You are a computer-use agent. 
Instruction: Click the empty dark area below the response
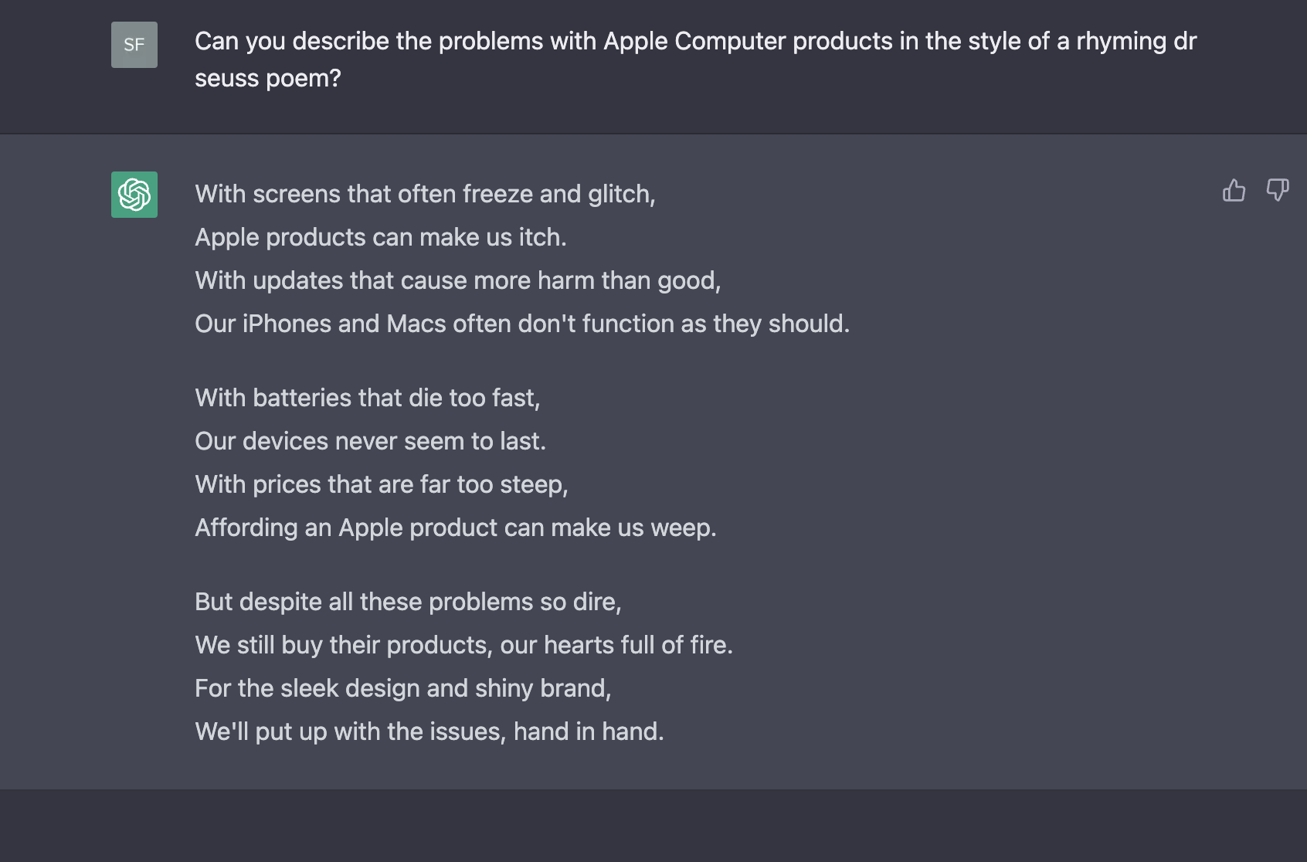pos(653,825)
